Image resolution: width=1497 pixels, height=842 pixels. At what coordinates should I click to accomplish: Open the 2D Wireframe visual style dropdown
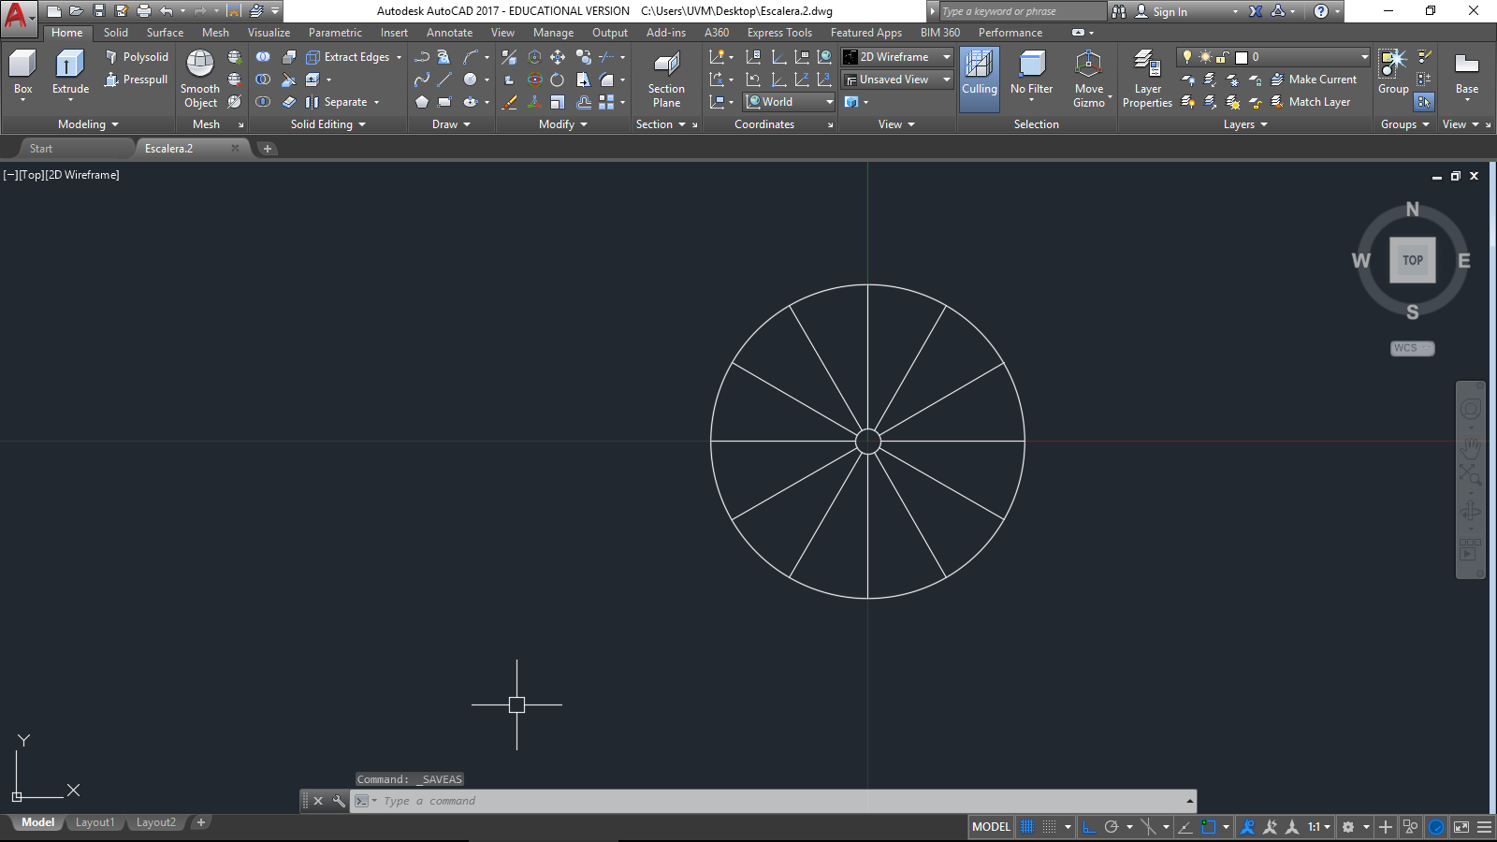click(x=896, y=57)
